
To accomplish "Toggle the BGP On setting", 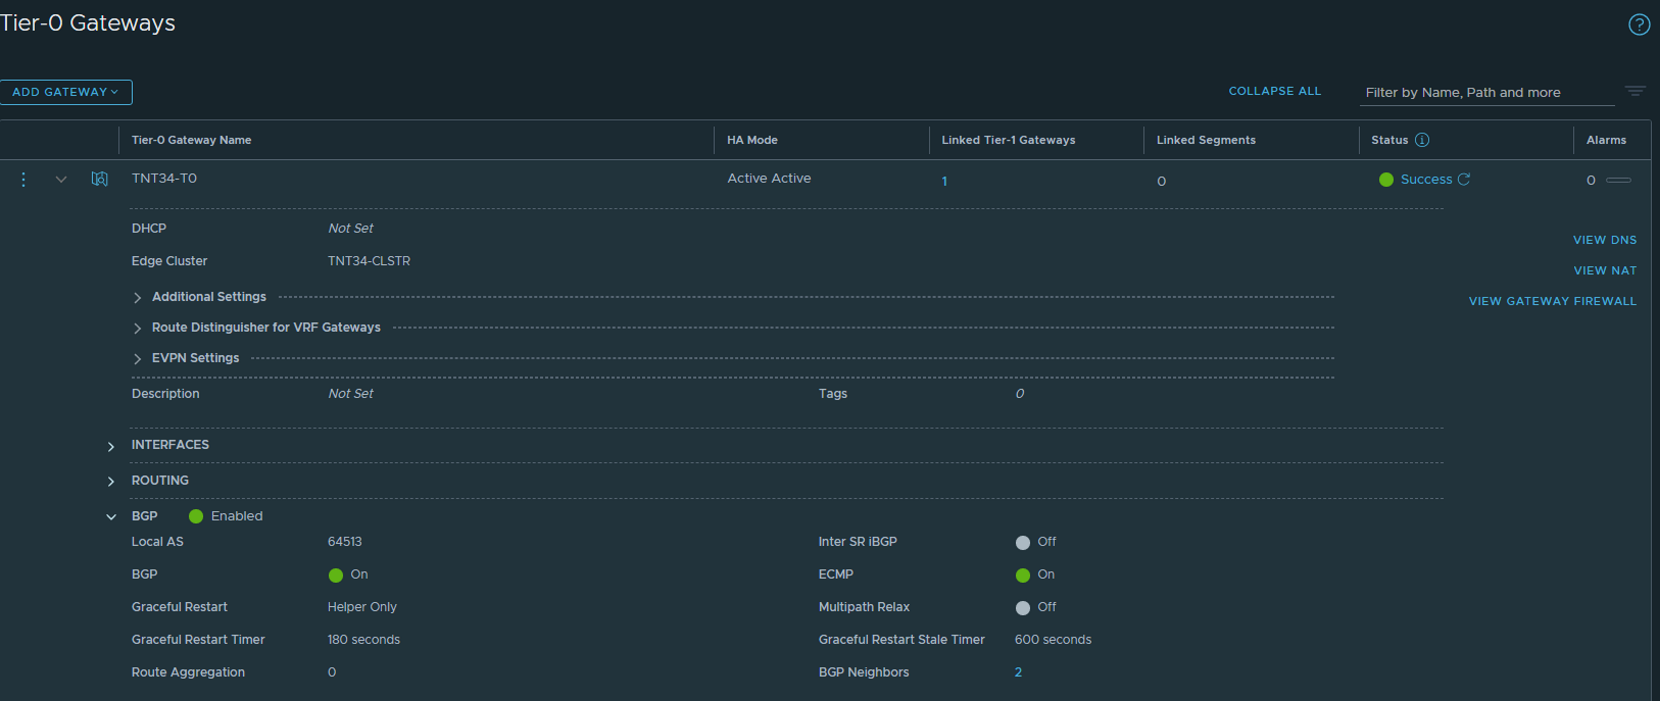I will pyautogui.click(x=335, y=575).
